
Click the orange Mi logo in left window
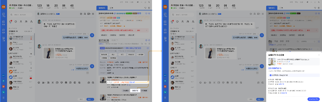[4, 6]
